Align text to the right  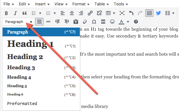81,13
